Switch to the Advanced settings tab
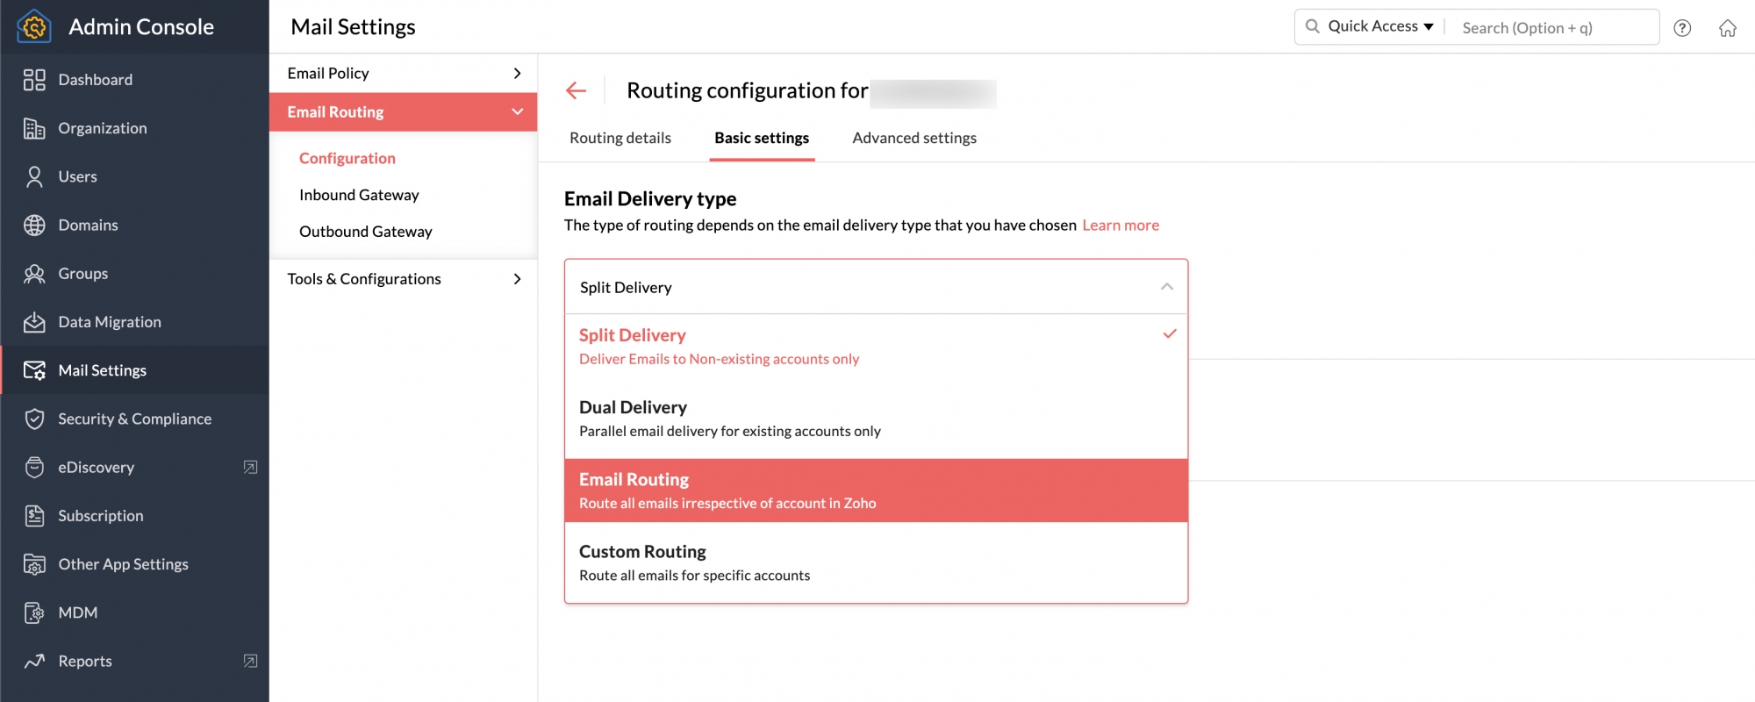Viewport: 1755px width, 702px height. pyautogui.click(x=914, y=138)
